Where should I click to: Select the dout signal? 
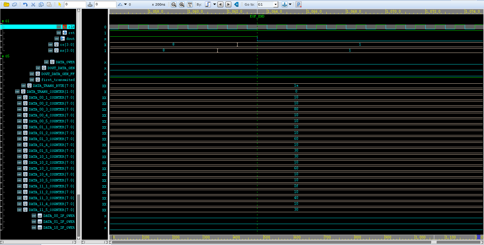pos(70,39)
